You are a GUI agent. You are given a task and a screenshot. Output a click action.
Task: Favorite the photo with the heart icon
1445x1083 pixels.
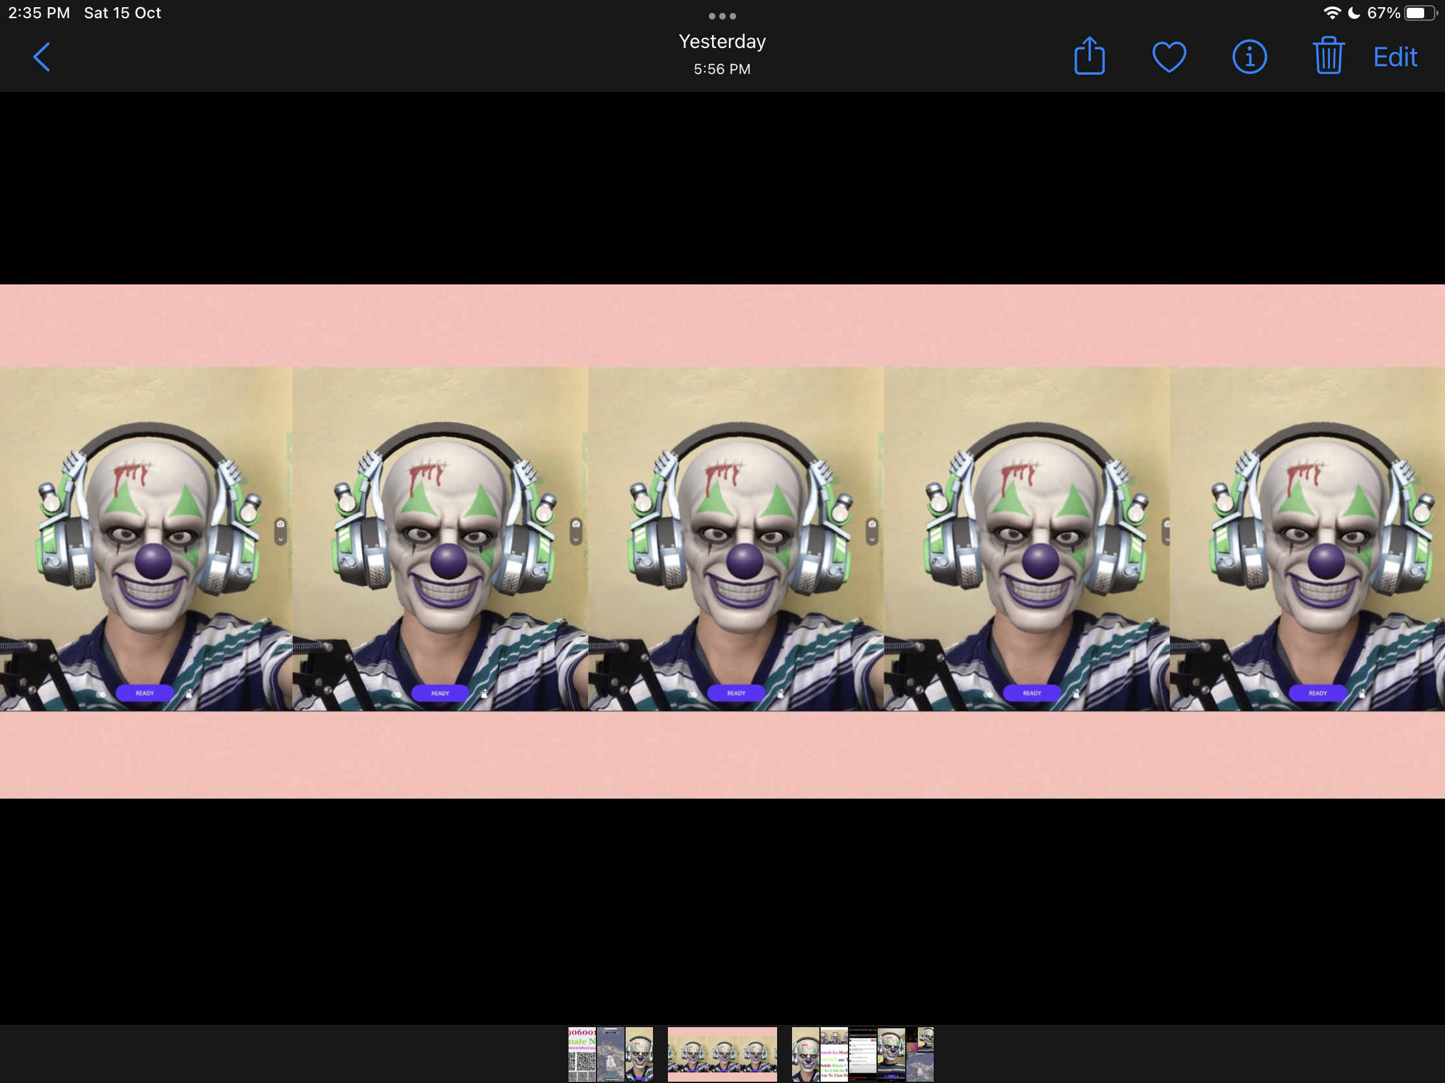click(1169, 56)
